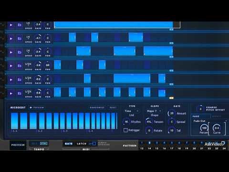The width and height of the screenshot is (229, 172).
Task: Click the Rhythm knob
Action: tap(126, 122)
